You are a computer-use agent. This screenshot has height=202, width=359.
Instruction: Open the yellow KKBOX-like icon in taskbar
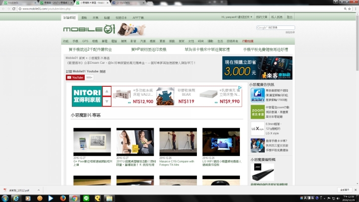98,198
